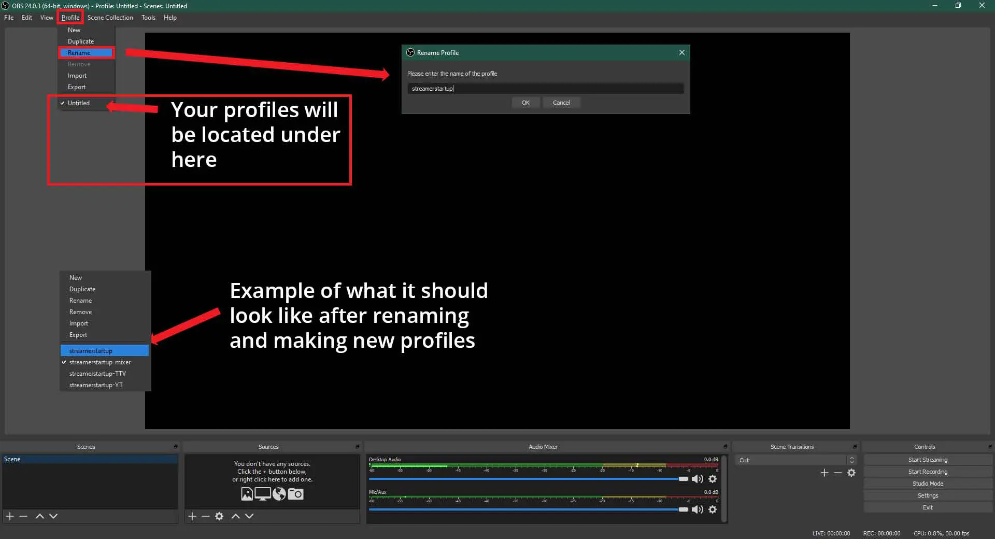This screenshot has width=995, height=539.
Task: Open the View menu
Action: pos(47,18)
